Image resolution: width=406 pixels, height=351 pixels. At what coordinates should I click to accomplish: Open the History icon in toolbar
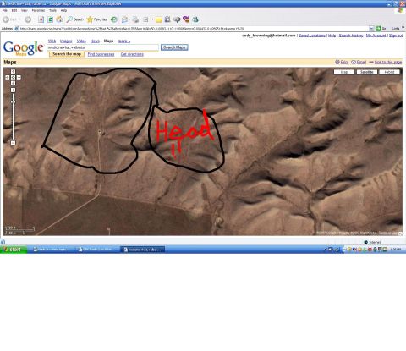click(x=114, y=19)
